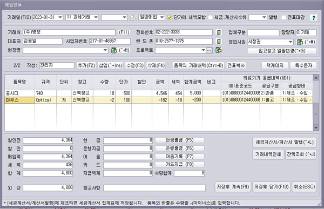
Task: Click the icon right of 프로젝트 ellipsis button
Action: coord(219,50)
